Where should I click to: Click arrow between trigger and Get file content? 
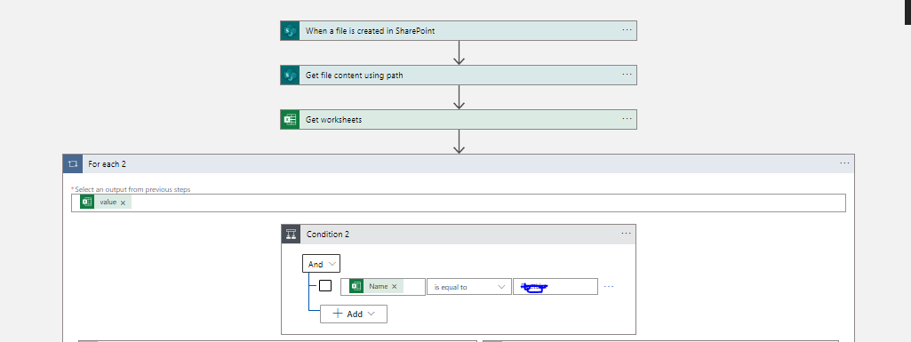(x=459, y=52)
